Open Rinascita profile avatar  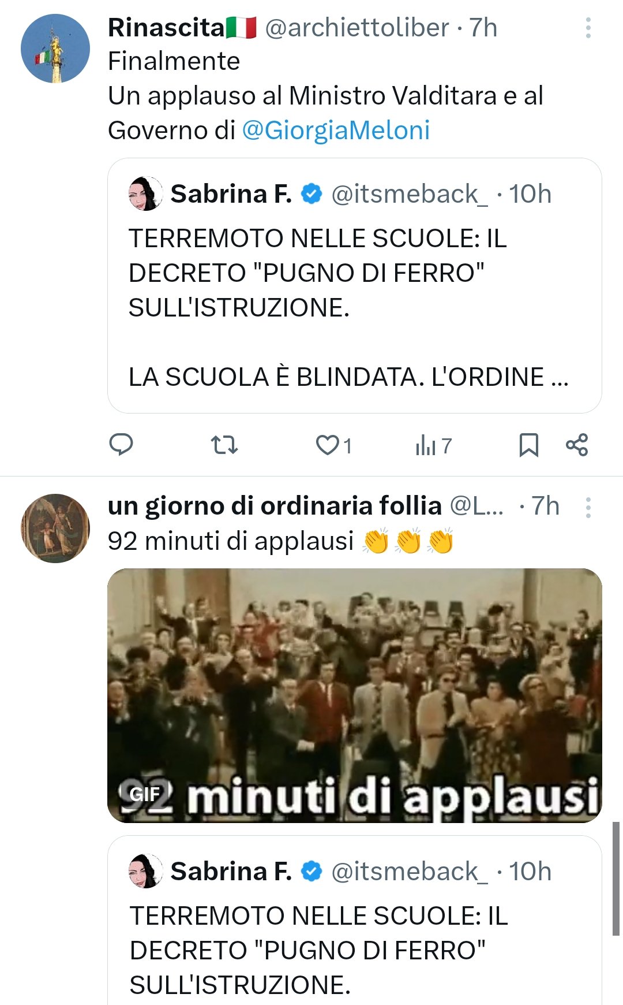point(55,49)
